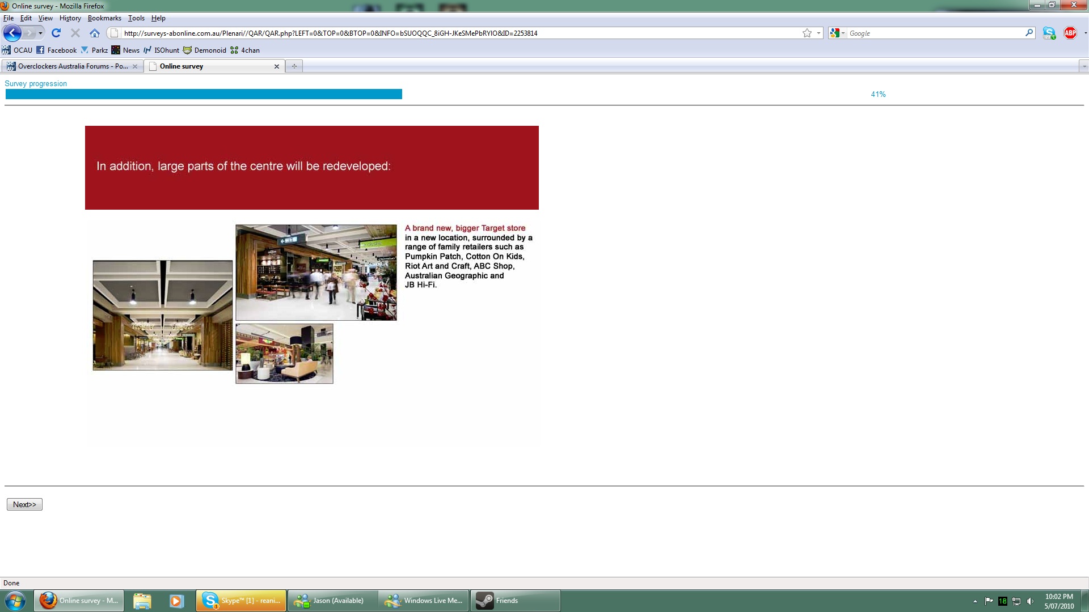Click the lounge seating area photo

[284, 354]
